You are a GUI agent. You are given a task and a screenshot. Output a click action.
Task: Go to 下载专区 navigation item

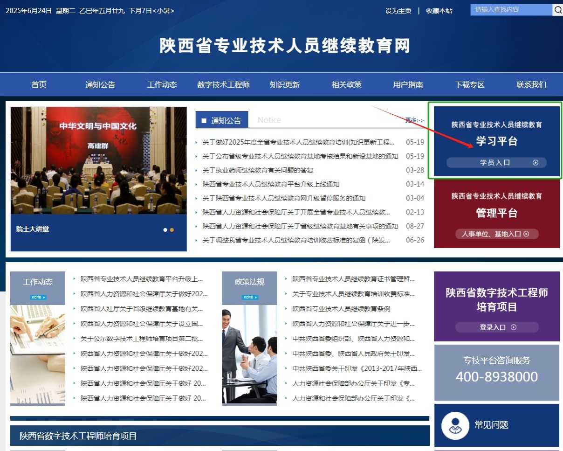[x=469, y=85]
